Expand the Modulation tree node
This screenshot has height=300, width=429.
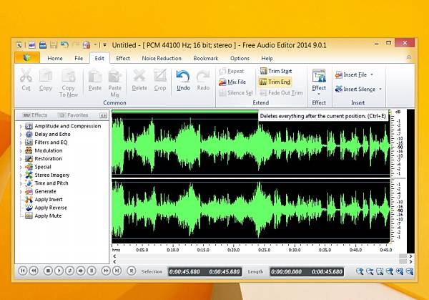21,151
